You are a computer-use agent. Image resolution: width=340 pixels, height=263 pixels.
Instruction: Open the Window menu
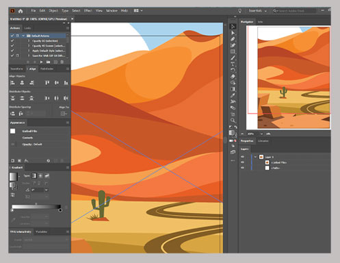(x=112, y=11)
